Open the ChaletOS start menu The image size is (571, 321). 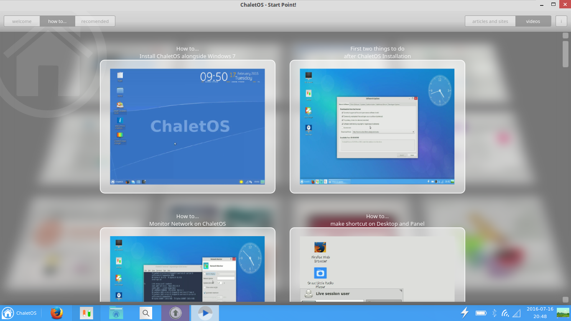click(19, 313)
